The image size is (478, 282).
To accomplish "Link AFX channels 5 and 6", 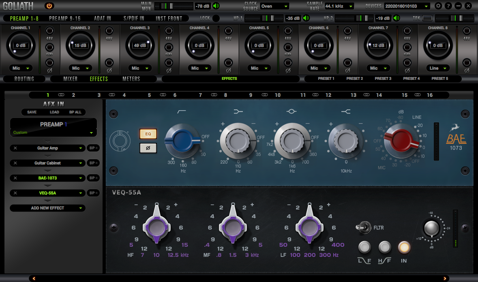I will (163, 95).
